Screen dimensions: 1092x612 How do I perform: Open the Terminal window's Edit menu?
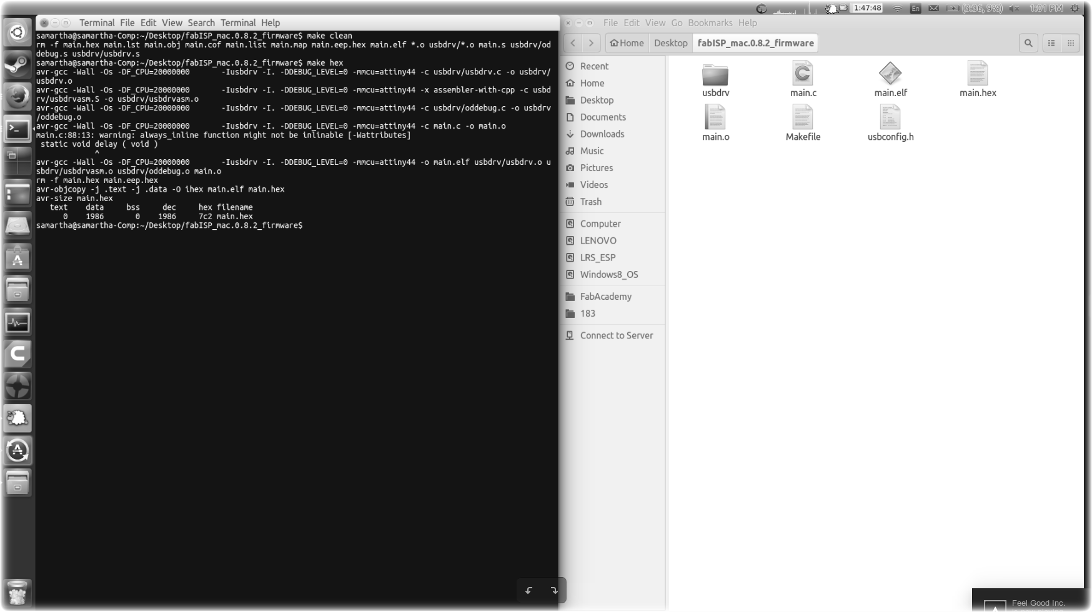tap(148, 22)
